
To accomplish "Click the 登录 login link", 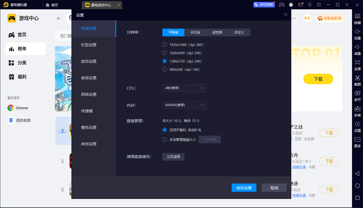I will click(307, 18).
